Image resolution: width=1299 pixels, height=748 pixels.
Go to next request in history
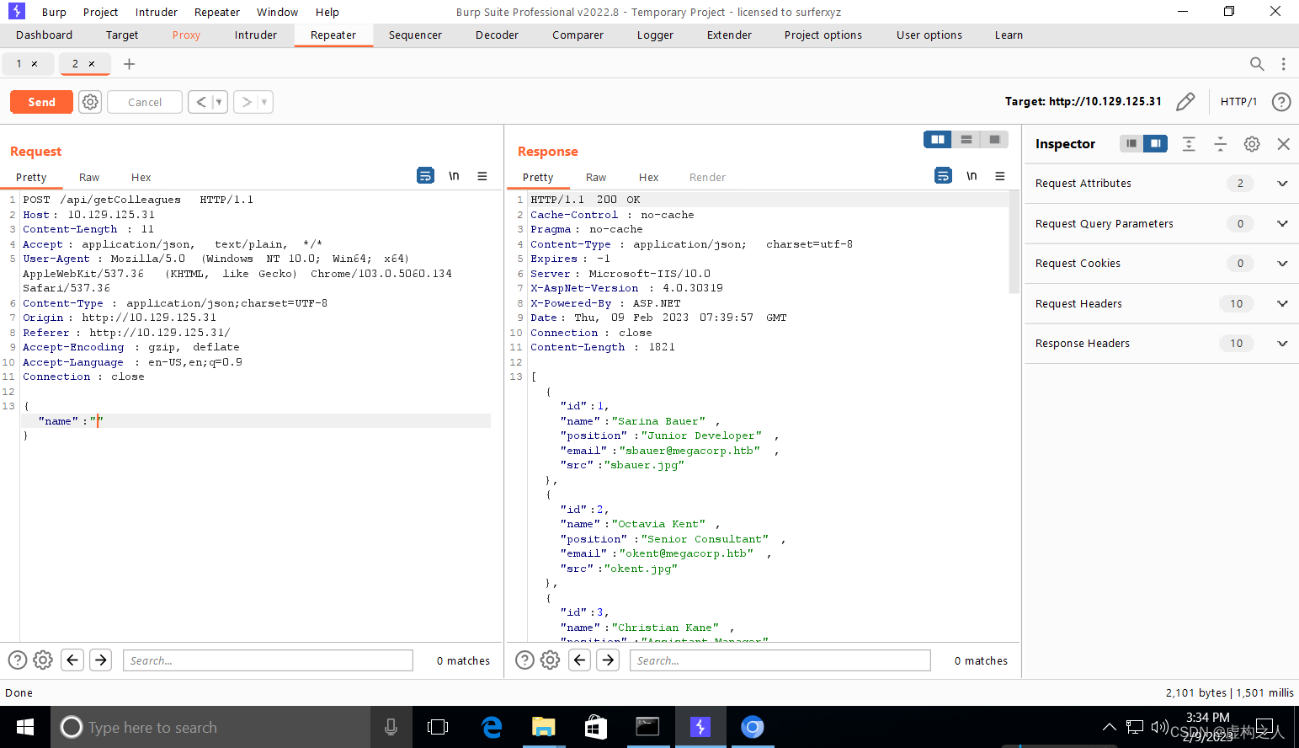coord(246,102)
